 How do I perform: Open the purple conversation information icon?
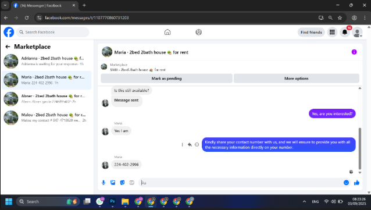(x=354, y=52)
